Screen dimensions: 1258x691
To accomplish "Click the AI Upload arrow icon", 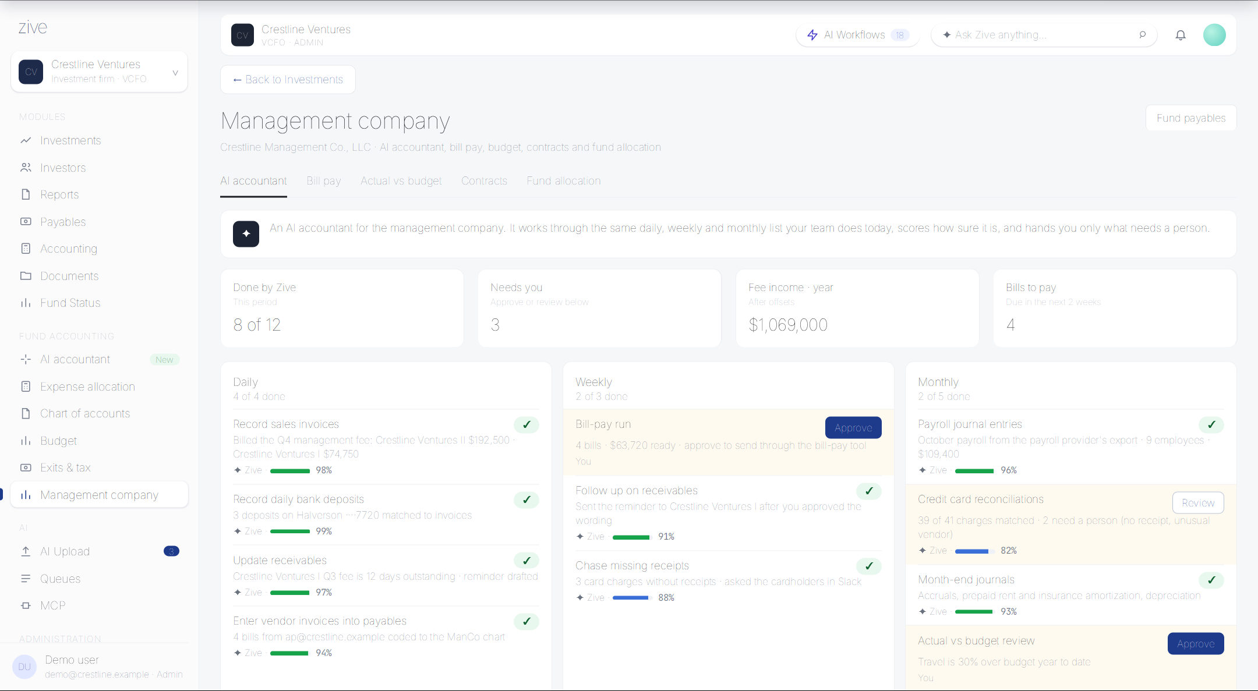I will (26, 551).
